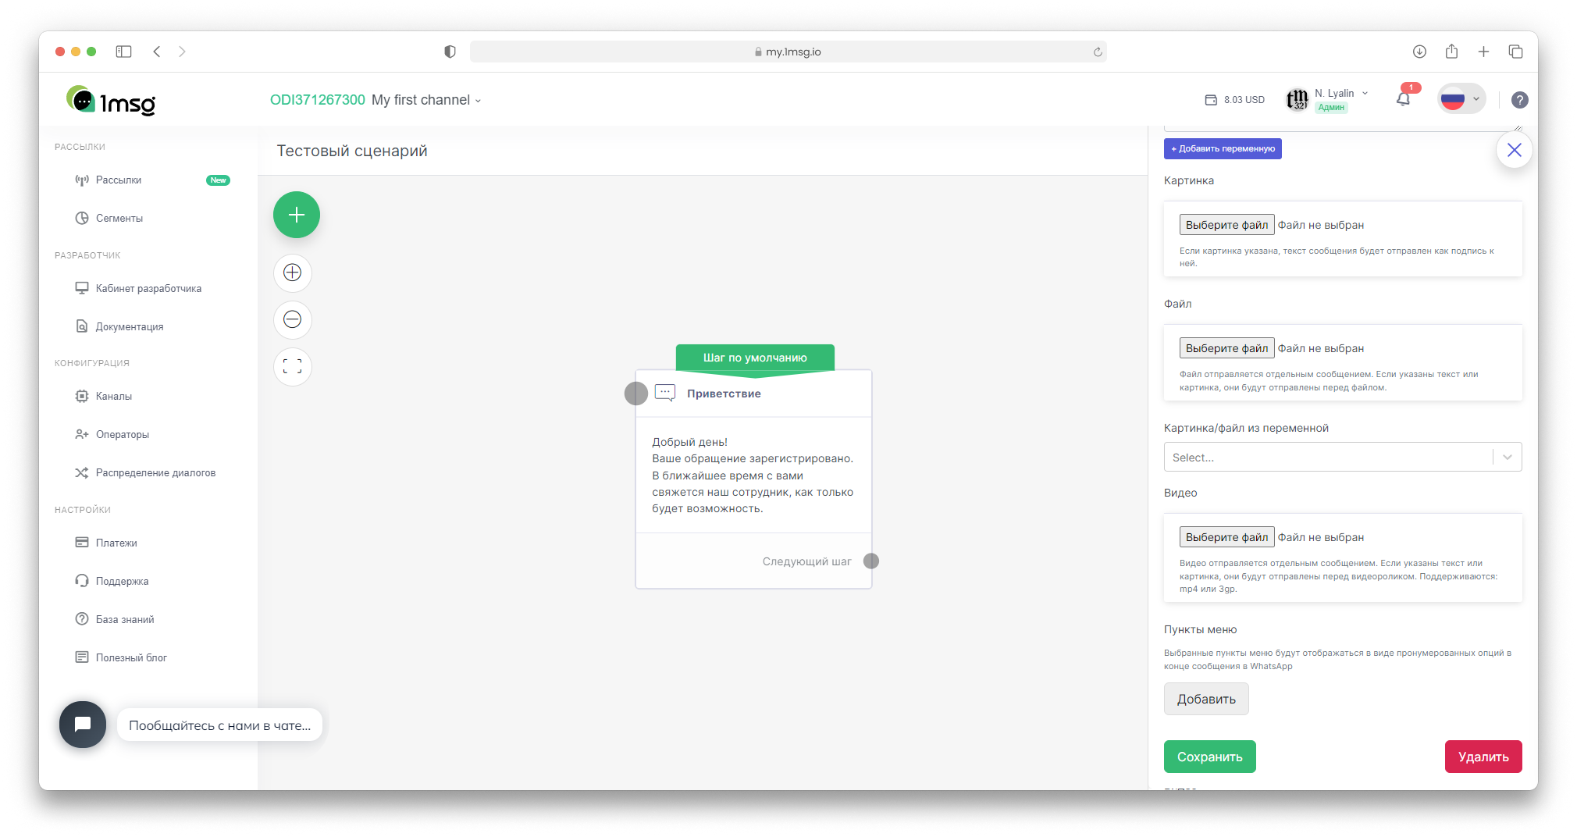Screen dimensions: 1577x837
Task: Expand the N. Lyalin account menu
Action: (1340, 94)
